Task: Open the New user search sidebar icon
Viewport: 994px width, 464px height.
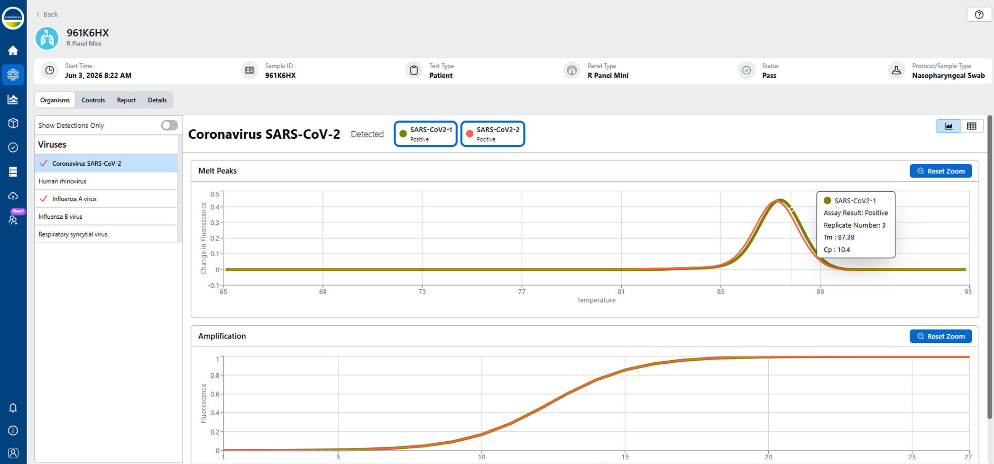Action: (x=13, y=220)
